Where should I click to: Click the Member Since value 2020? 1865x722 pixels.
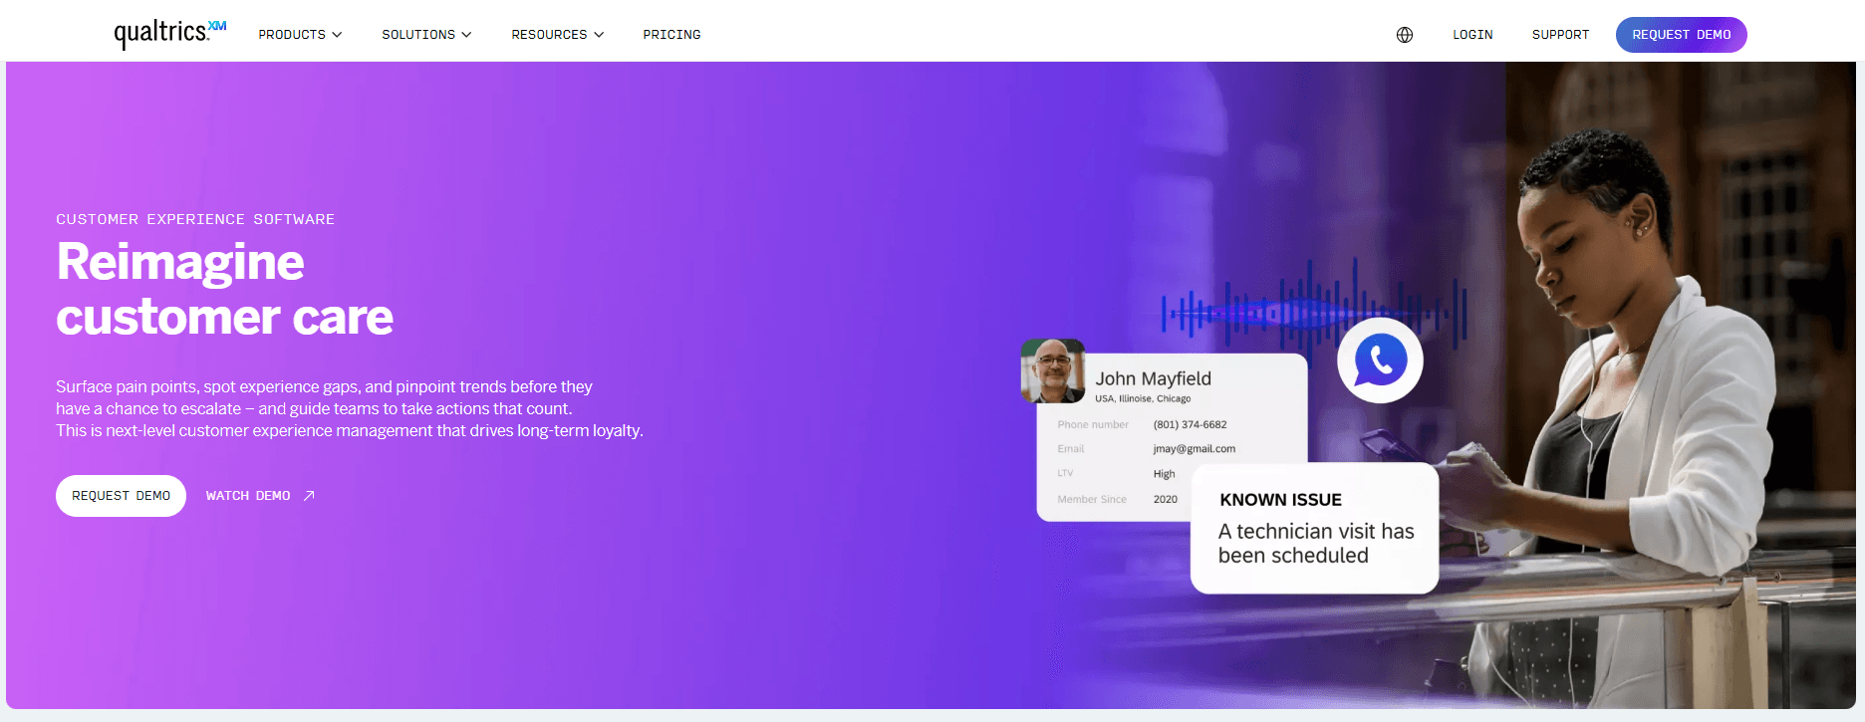(x=1165, y=500)
